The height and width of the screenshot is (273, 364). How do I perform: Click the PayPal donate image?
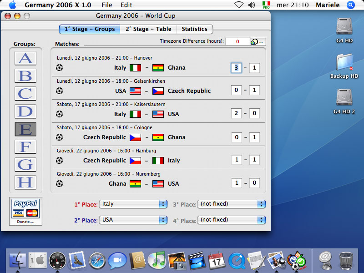pyautogui.click(x=25, y=208)
